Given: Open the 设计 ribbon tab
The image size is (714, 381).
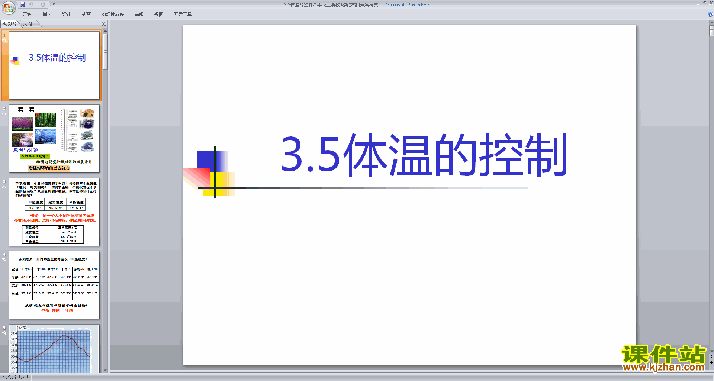Looking at the screenshot, I should 67,14.
